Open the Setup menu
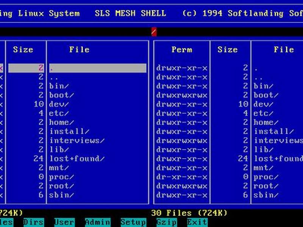This screenshot has width=303, height=227. click(133, 222)
